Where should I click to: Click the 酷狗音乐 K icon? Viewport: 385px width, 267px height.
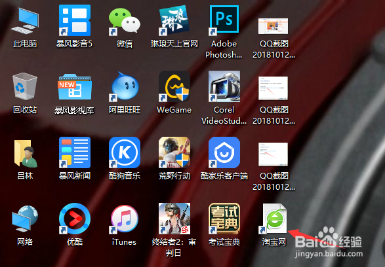coord(125,152)
